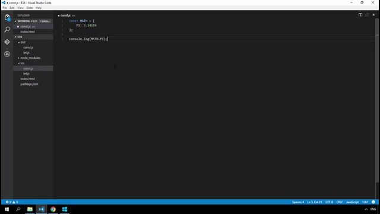Open the Debug view in activity bar
This screenshot has width=380, height=214.
[7, 54]
